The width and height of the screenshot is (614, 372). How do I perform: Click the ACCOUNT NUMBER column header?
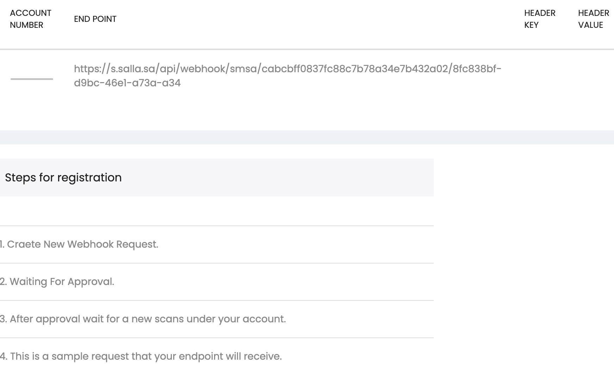pos(31,19)
